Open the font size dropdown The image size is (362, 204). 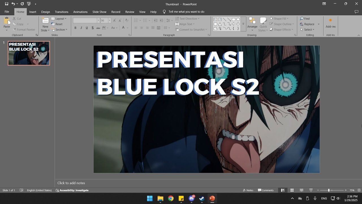pos(109,20)
